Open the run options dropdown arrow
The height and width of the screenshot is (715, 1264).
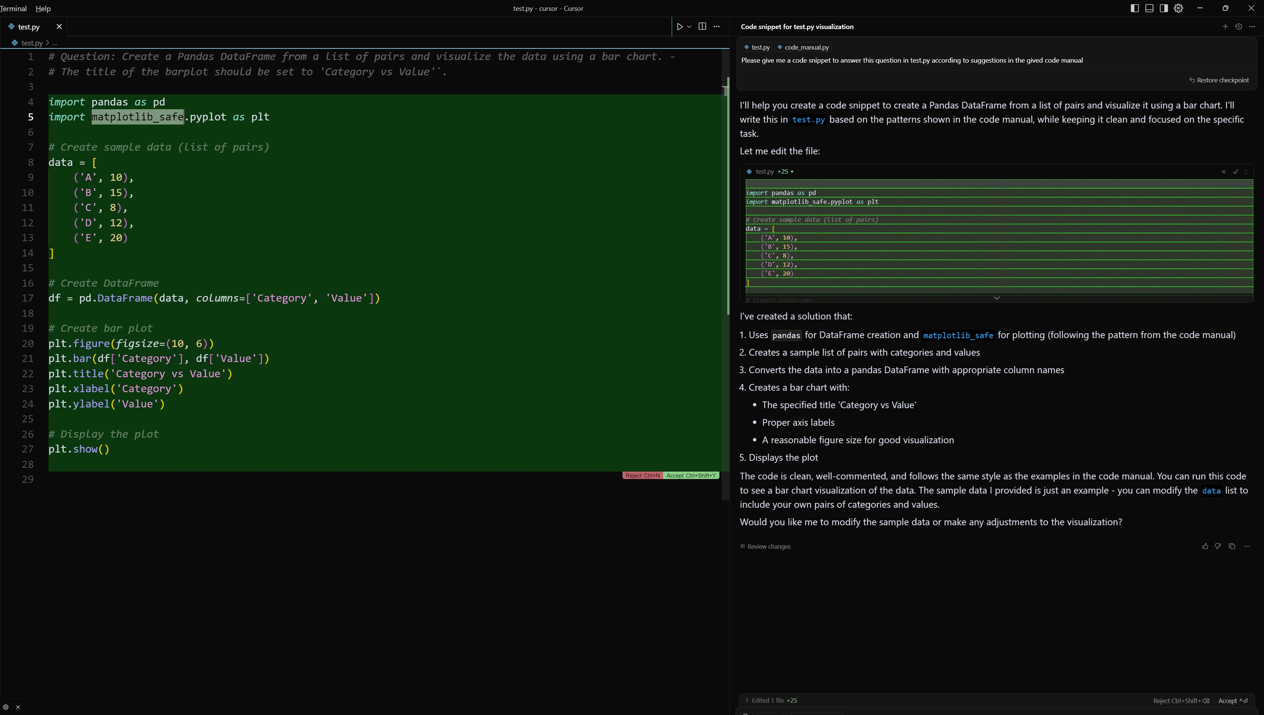(689, 26)
